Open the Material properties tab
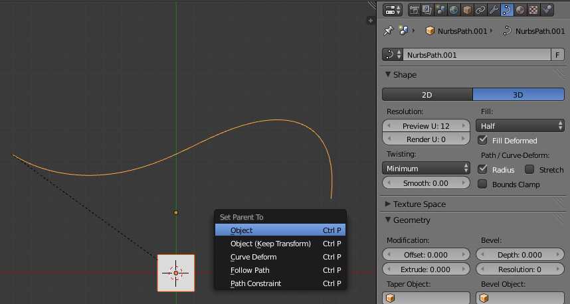 (x=520, y=10)
